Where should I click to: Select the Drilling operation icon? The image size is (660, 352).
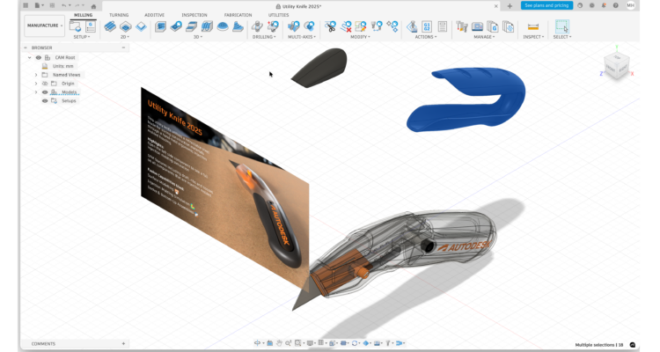[257, 26]
